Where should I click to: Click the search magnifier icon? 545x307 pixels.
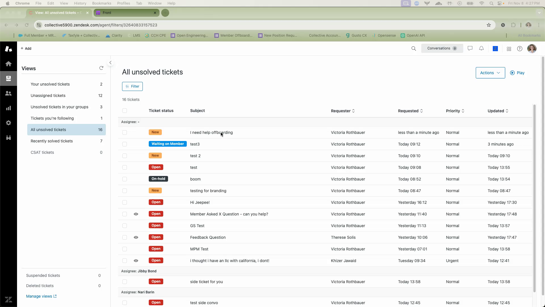414,49
